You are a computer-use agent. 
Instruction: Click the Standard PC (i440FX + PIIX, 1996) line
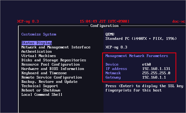(141, 39)
